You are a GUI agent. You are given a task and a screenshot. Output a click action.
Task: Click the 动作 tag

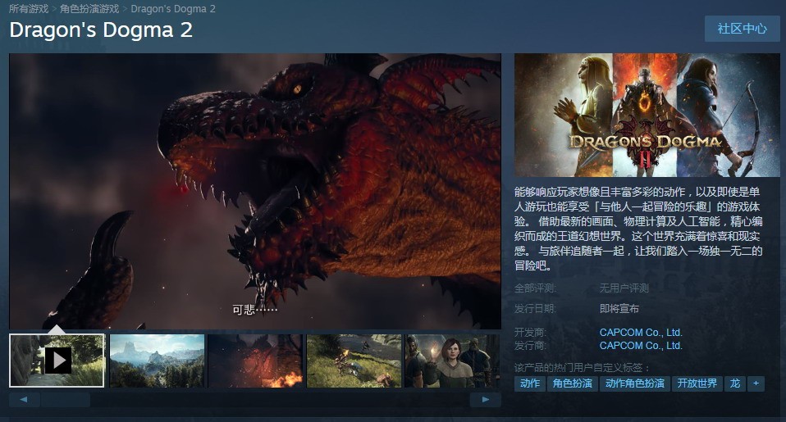pos(530,383)
